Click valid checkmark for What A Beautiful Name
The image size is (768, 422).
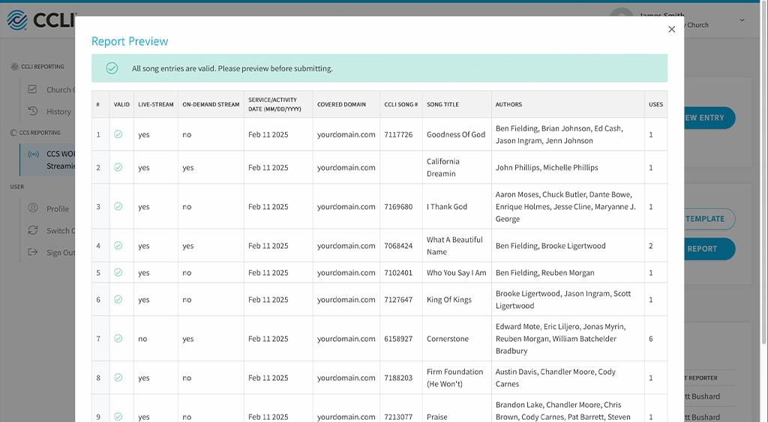[x=118, y=246]
